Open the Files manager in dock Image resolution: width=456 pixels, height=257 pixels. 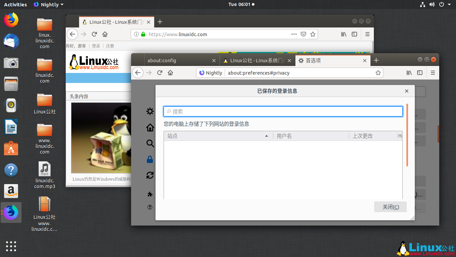tap(11, 84)
